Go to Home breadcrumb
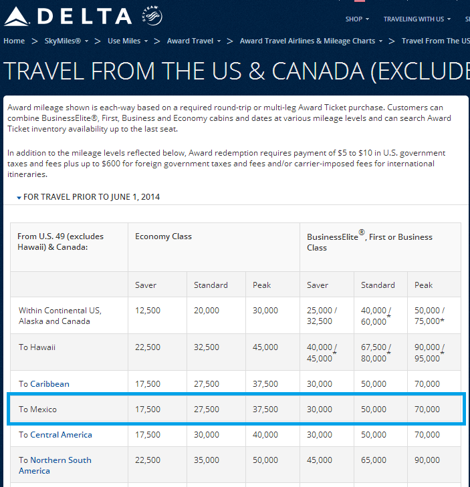The width and height of the screenshot is (470, 487). [x=14, y=41]
